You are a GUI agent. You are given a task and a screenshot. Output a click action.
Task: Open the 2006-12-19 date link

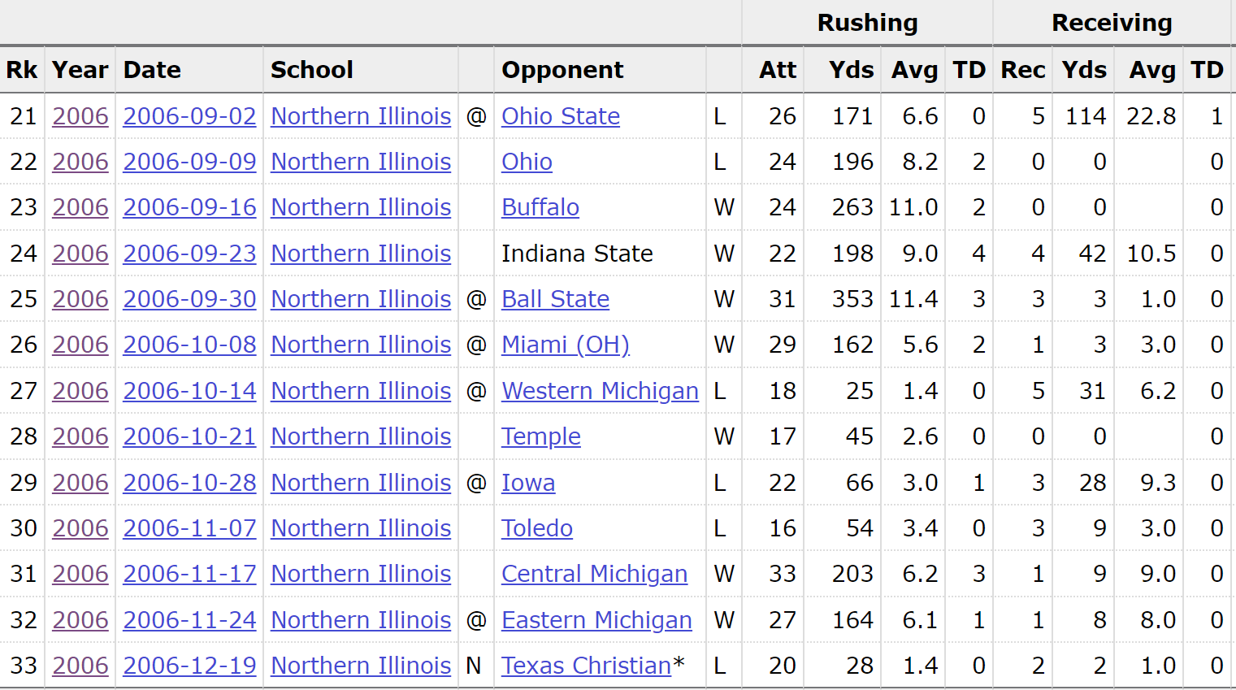(189, 666)
